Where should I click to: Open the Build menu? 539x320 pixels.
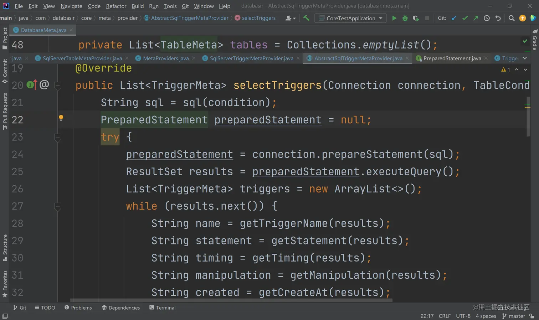coord(138,6)
